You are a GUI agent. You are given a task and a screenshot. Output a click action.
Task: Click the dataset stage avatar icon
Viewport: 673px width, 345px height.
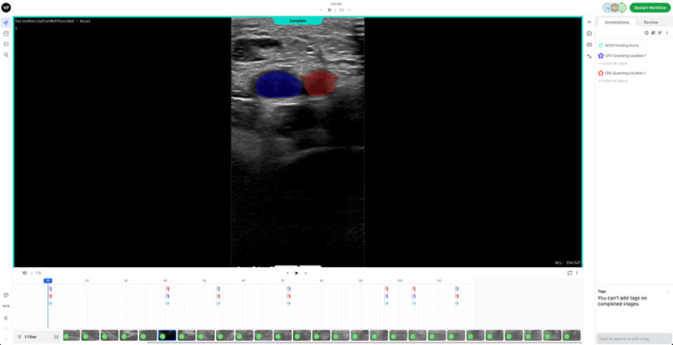click(607, 8)
